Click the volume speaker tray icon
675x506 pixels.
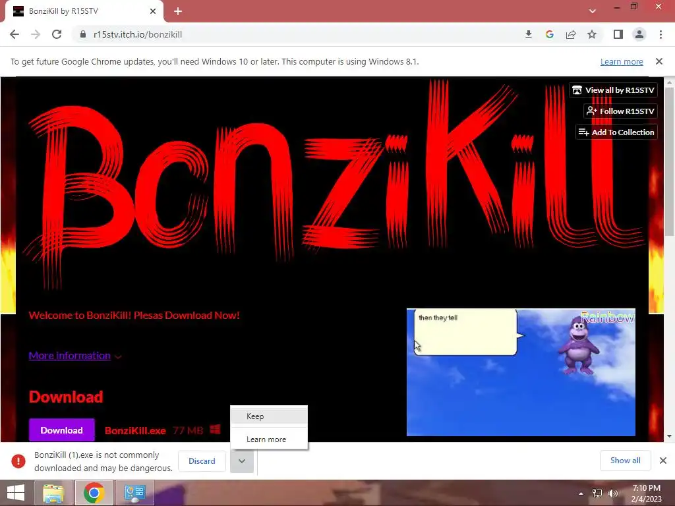612,493
